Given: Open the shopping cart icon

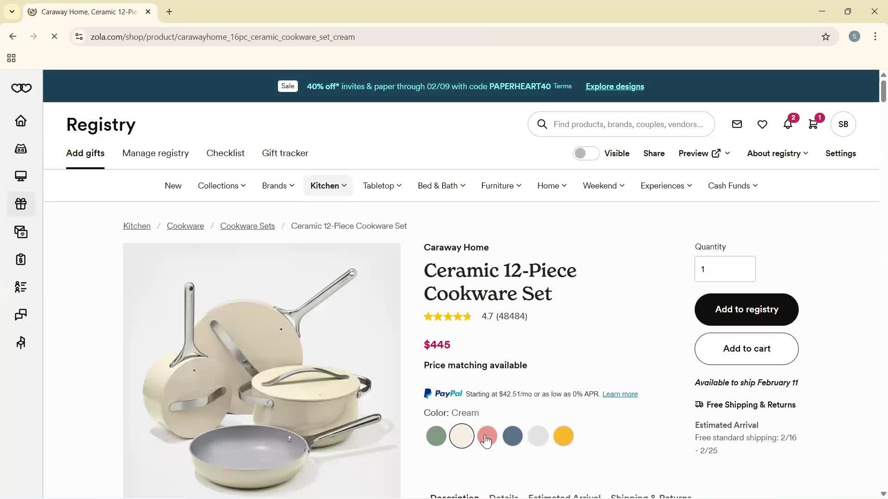Looking at the screenshot, I should point(813,124).
